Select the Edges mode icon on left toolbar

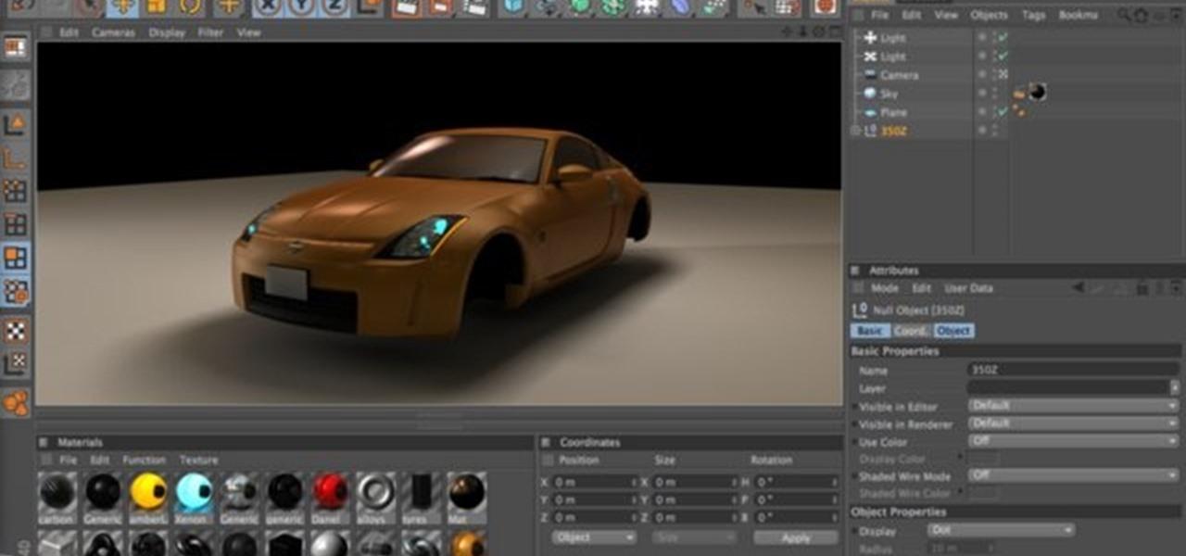tap(16, 224)
